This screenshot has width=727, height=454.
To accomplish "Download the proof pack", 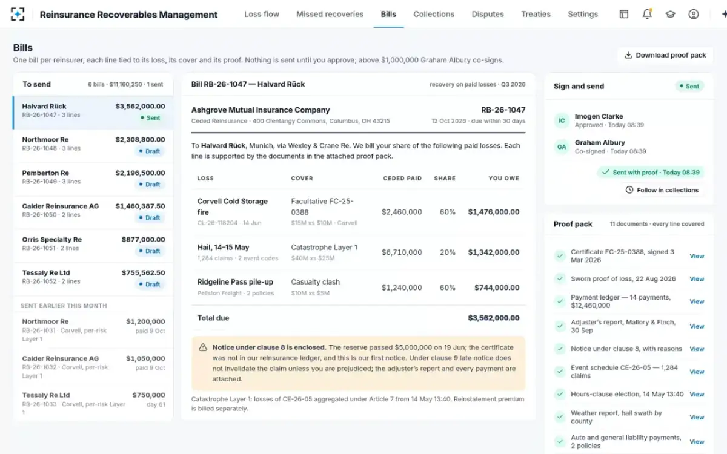I will click(665, 55).
